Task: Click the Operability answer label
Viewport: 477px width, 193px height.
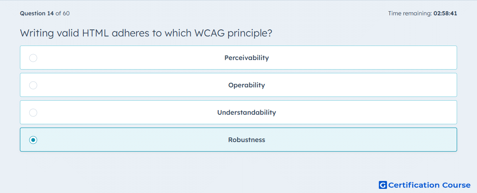Action: (x=246, y=85)
